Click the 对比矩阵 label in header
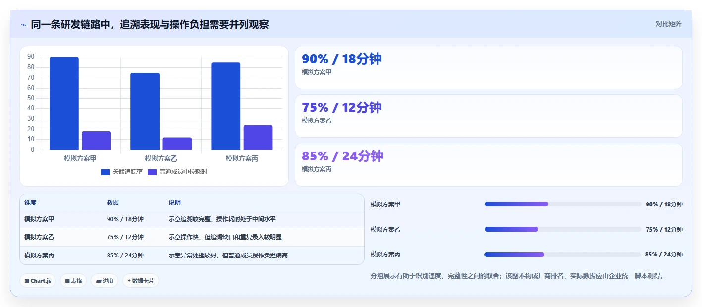The height and width of the screenshot is (307, 702). point(668,24)
